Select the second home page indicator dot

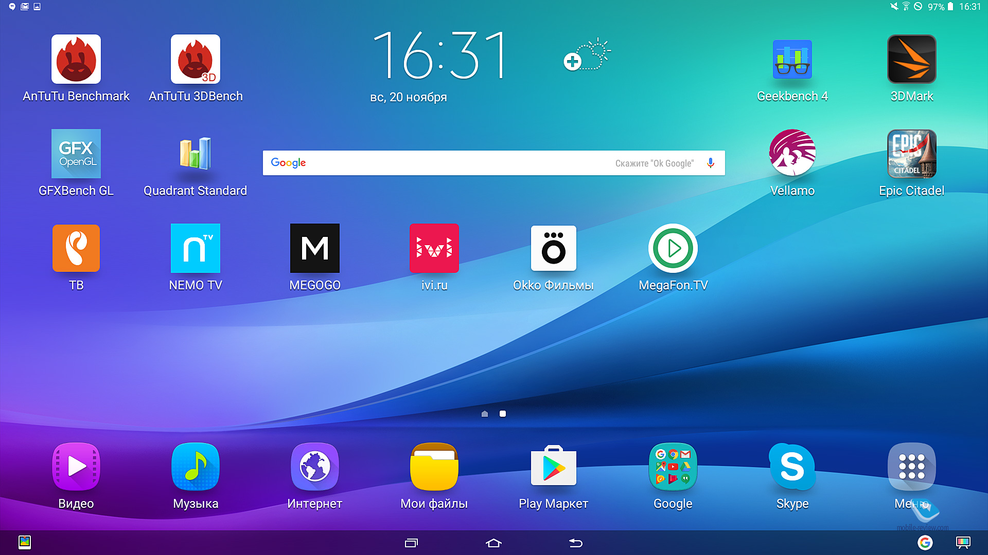[503, 414]
